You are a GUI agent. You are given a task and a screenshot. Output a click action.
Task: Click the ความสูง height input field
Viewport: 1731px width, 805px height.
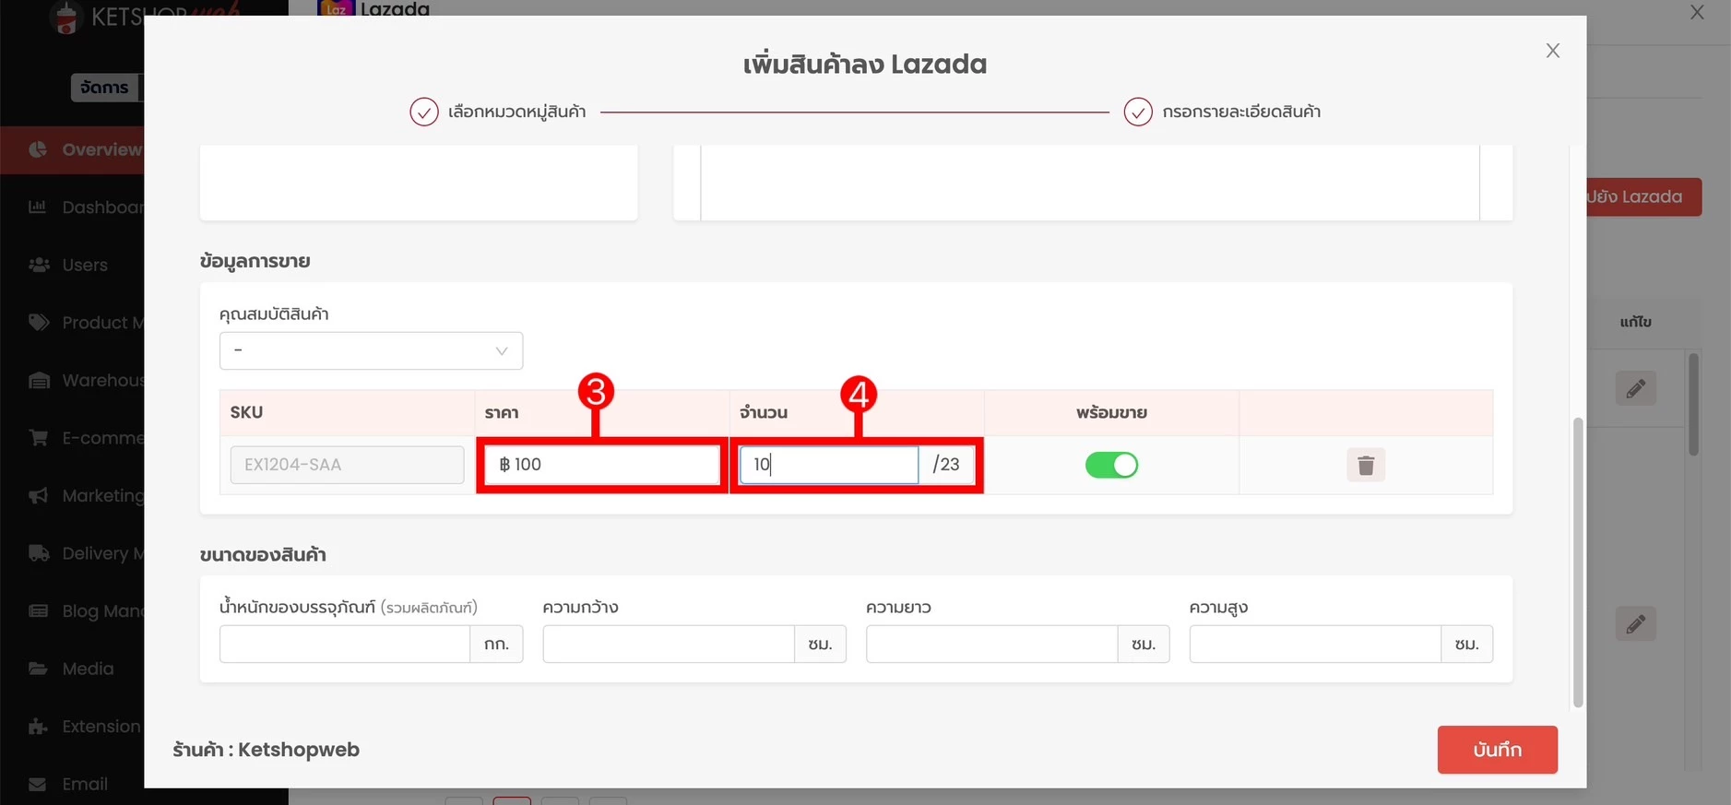click(1315, 644)
